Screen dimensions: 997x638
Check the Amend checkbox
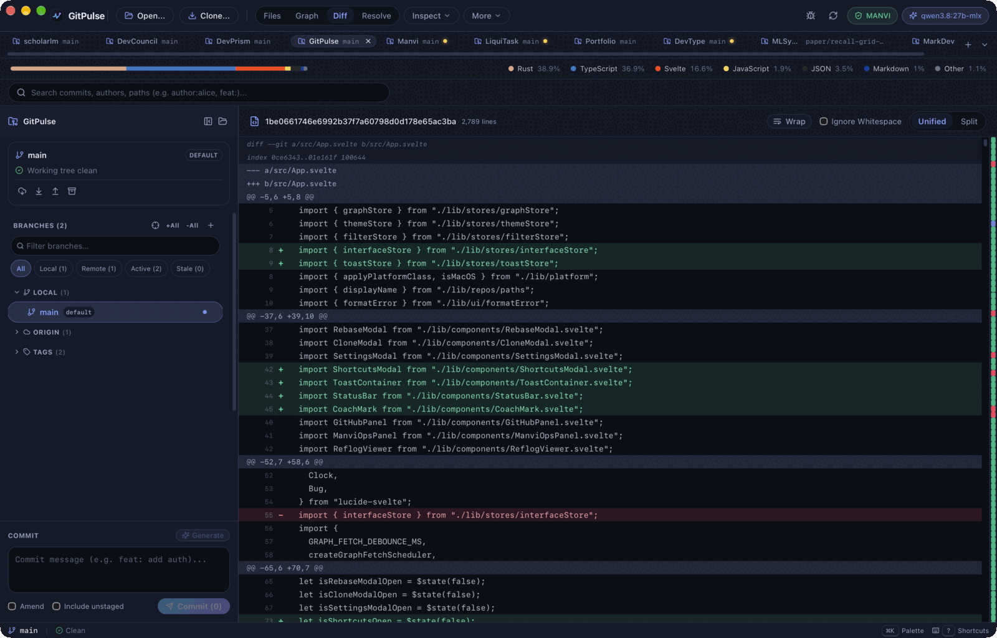point(12,606)
